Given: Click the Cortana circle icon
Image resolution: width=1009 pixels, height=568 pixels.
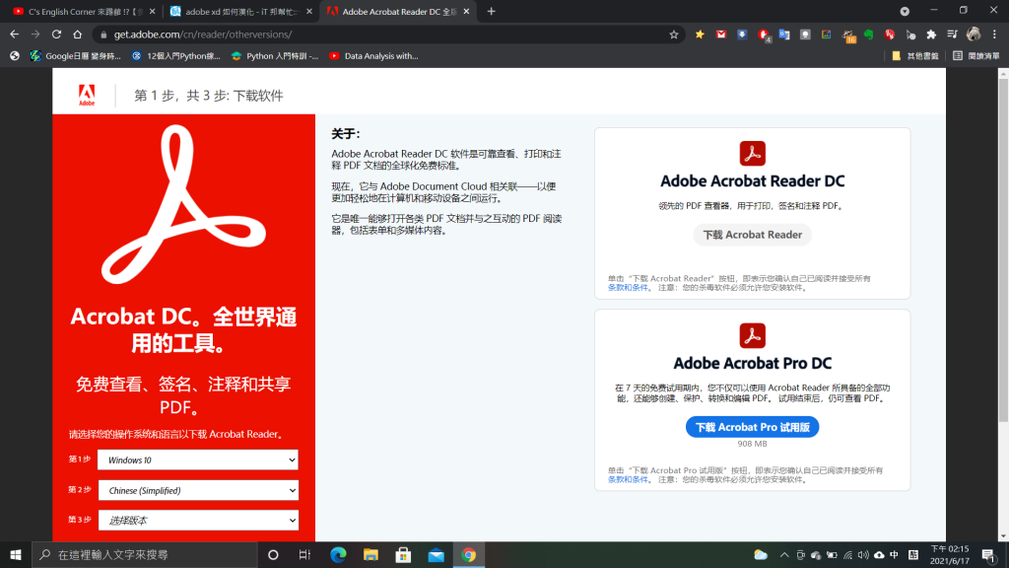Looking at the screenshot, I should (273, 554).
